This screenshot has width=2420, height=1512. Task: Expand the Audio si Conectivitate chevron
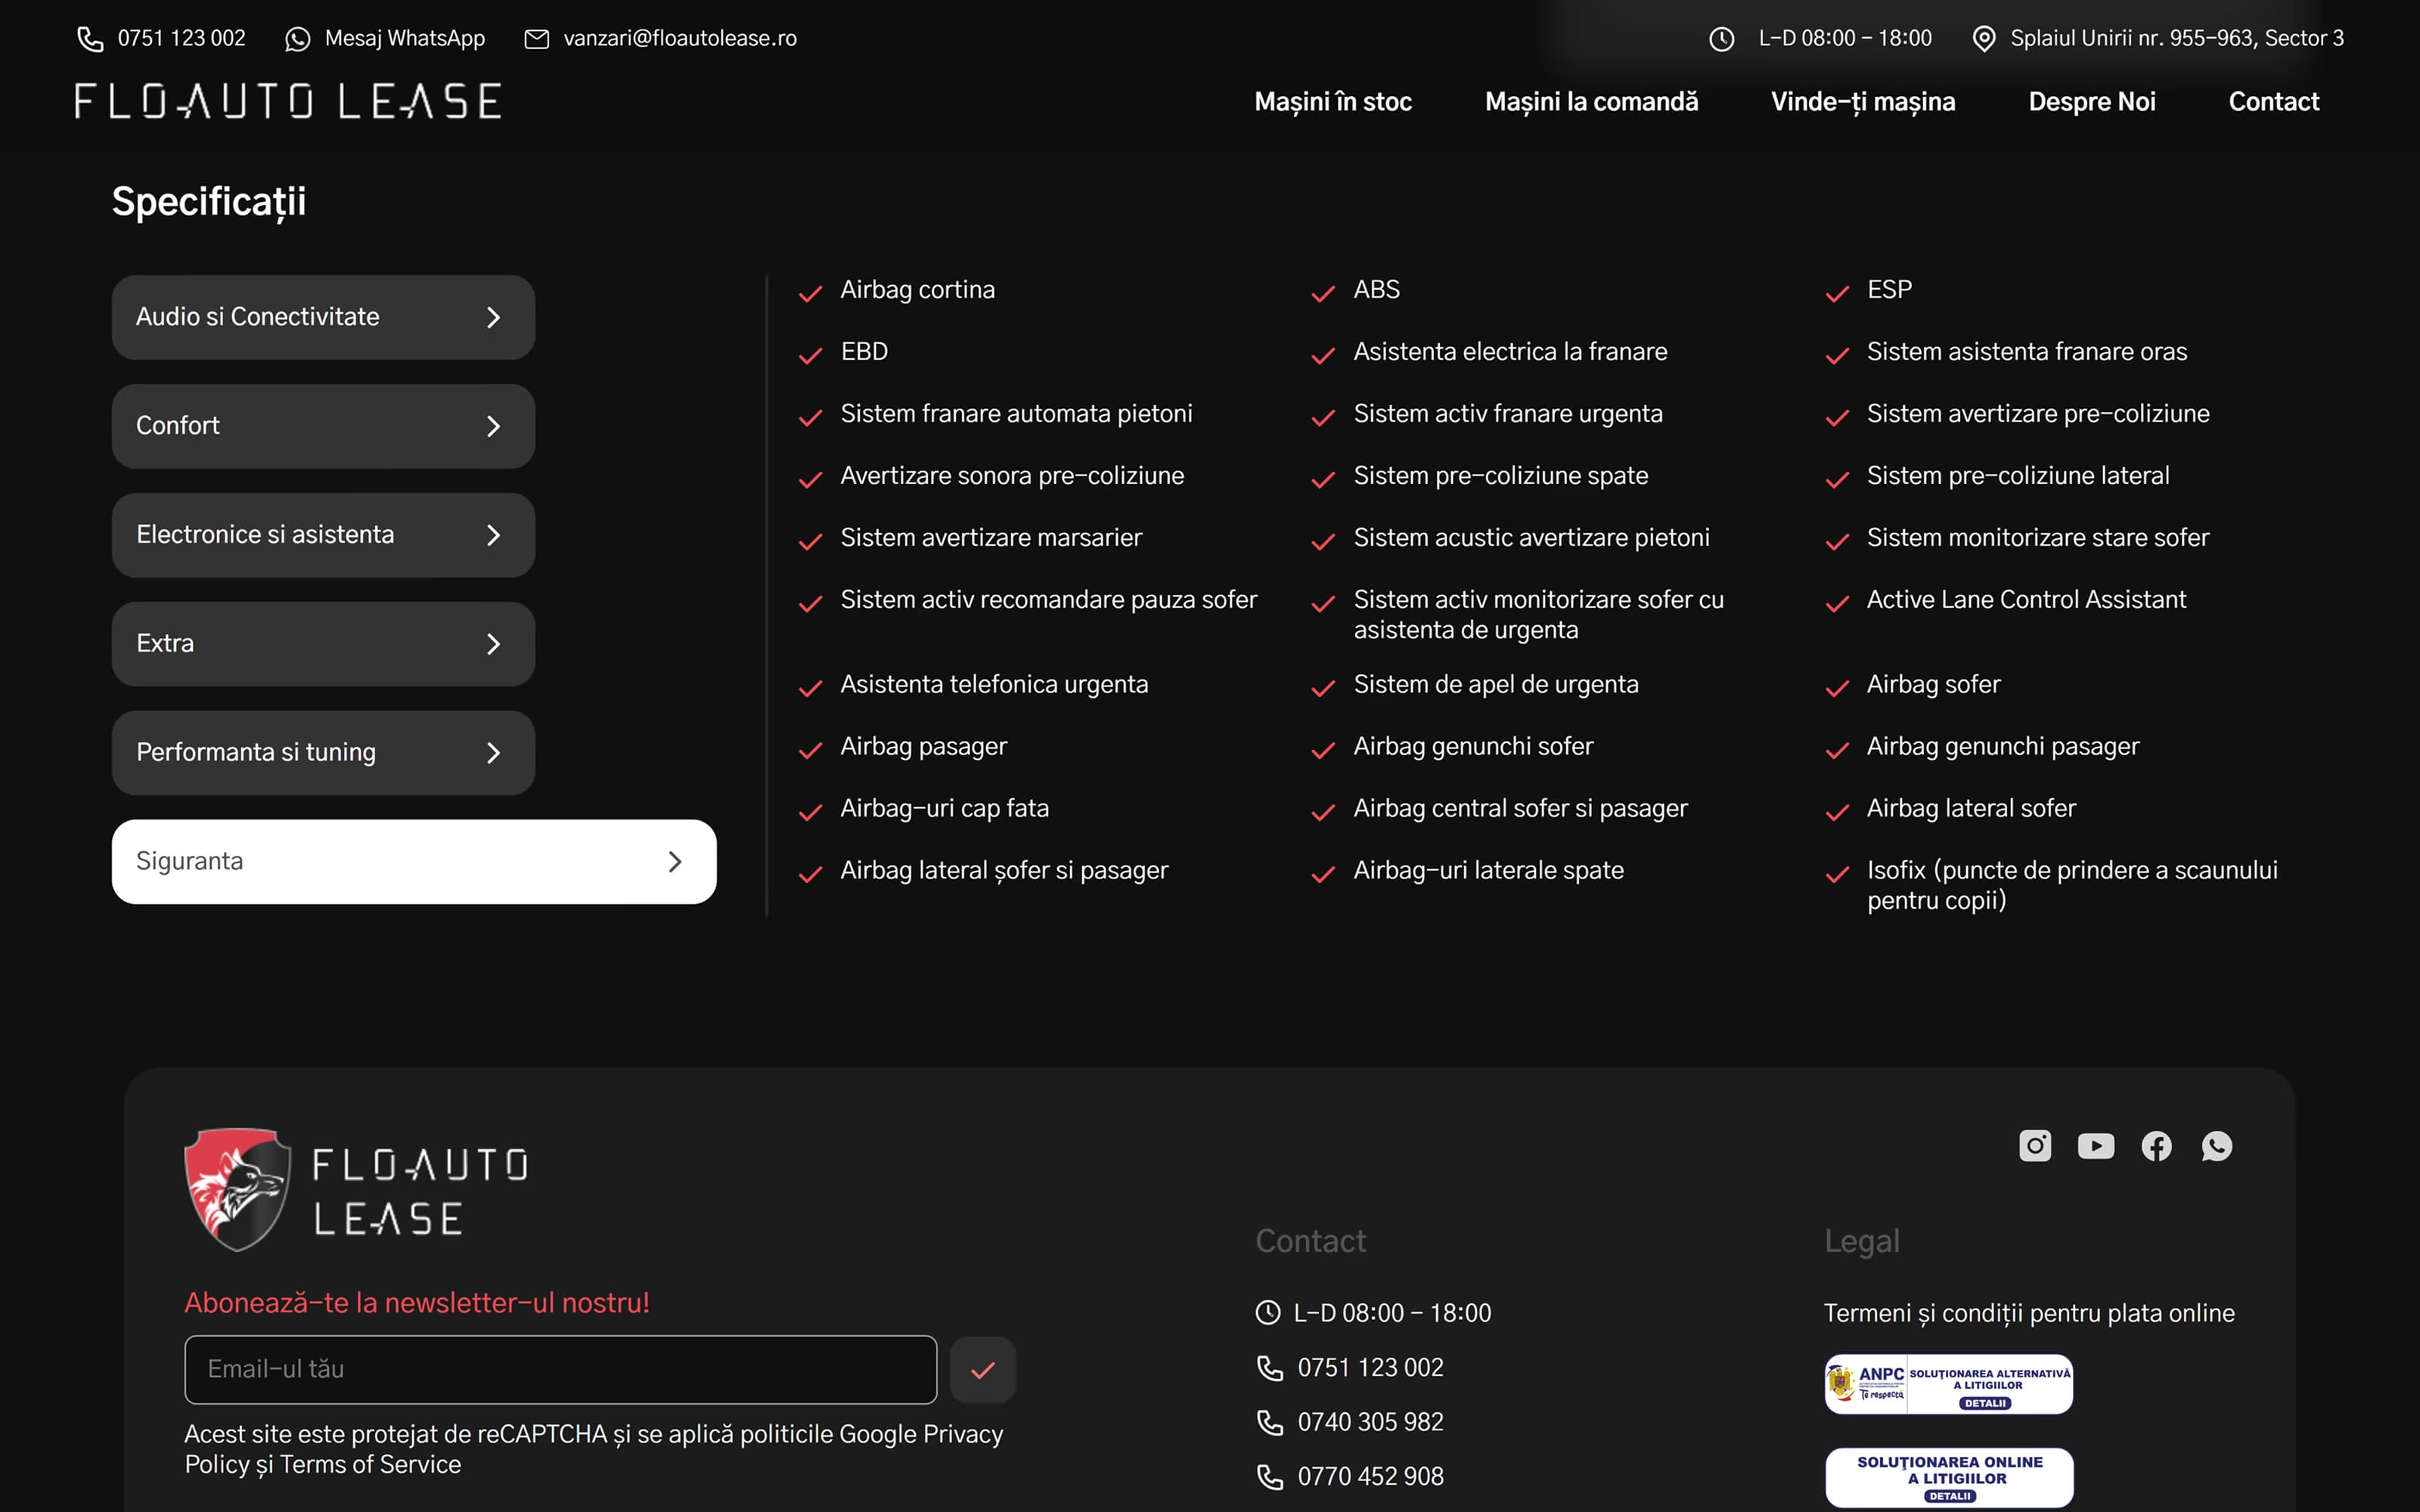[493, 317]
